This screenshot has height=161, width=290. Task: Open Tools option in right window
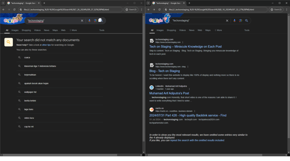click(247, 30)
